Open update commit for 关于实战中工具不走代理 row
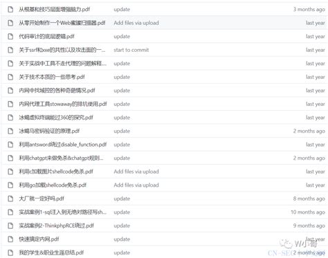The height and width of the screenshot is (258, 328). [122, 64]
